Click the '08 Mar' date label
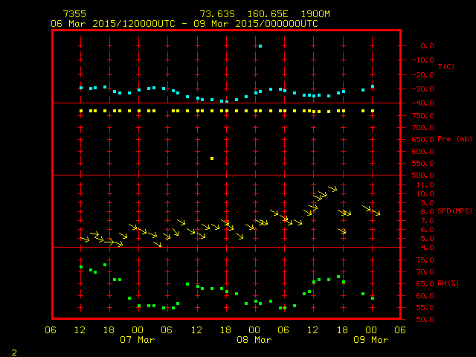The width and height of the screenshot is (476, 357). [x=254, y=340]
